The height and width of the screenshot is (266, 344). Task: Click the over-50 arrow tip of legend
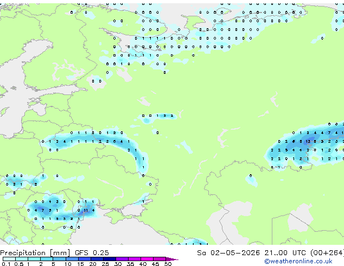[x=172, y=259]
